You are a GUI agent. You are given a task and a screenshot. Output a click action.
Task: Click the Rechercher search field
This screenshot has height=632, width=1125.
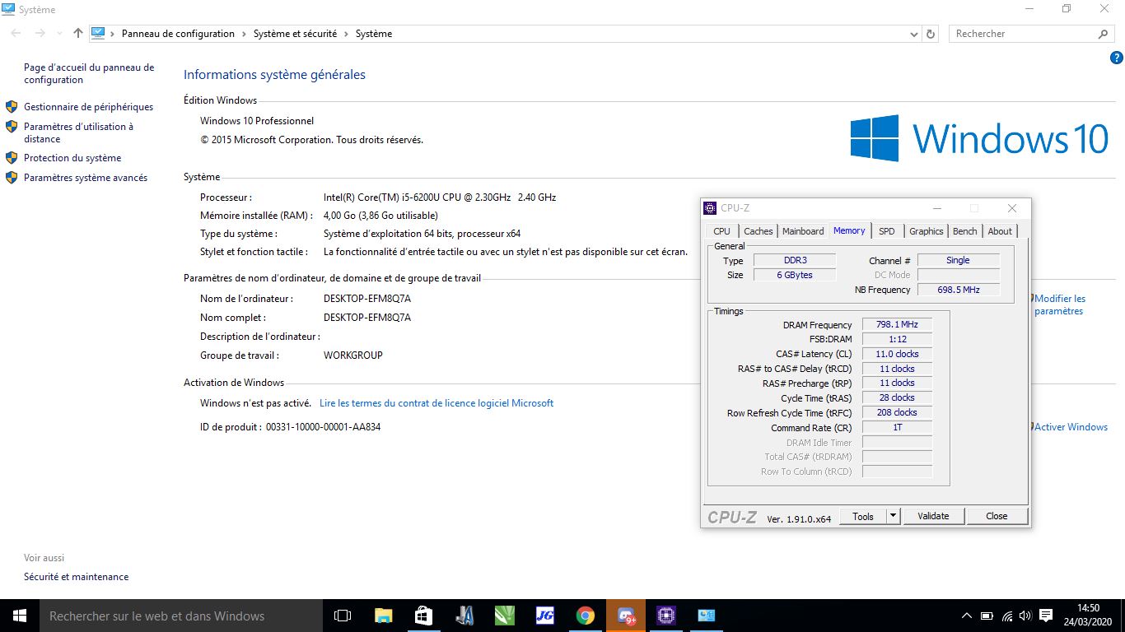coord(1021,34)
